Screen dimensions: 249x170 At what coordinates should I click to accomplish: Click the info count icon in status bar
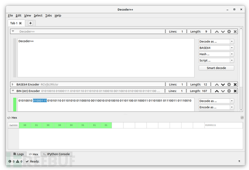[x=10, y=161]
